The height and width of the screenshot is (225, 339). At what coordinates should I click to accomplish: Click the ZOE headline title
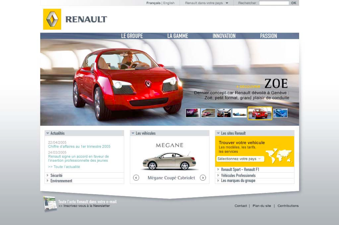tap(276, 84)
